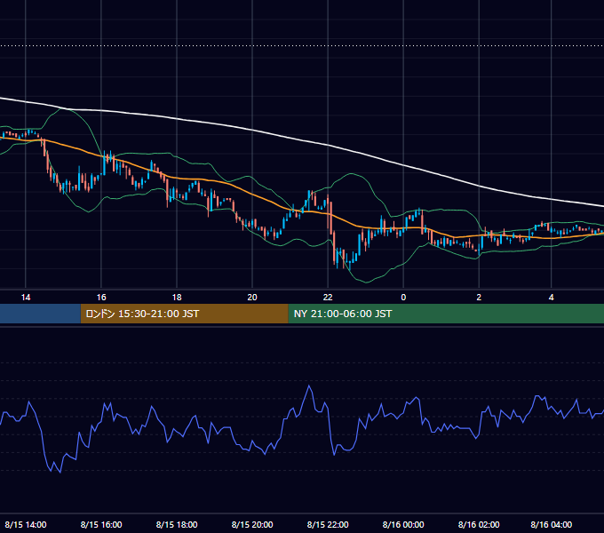Viewport: 604px width, 533px height.
Task: Click the hour label 18 on price chart axis
Action: [177, 298]
